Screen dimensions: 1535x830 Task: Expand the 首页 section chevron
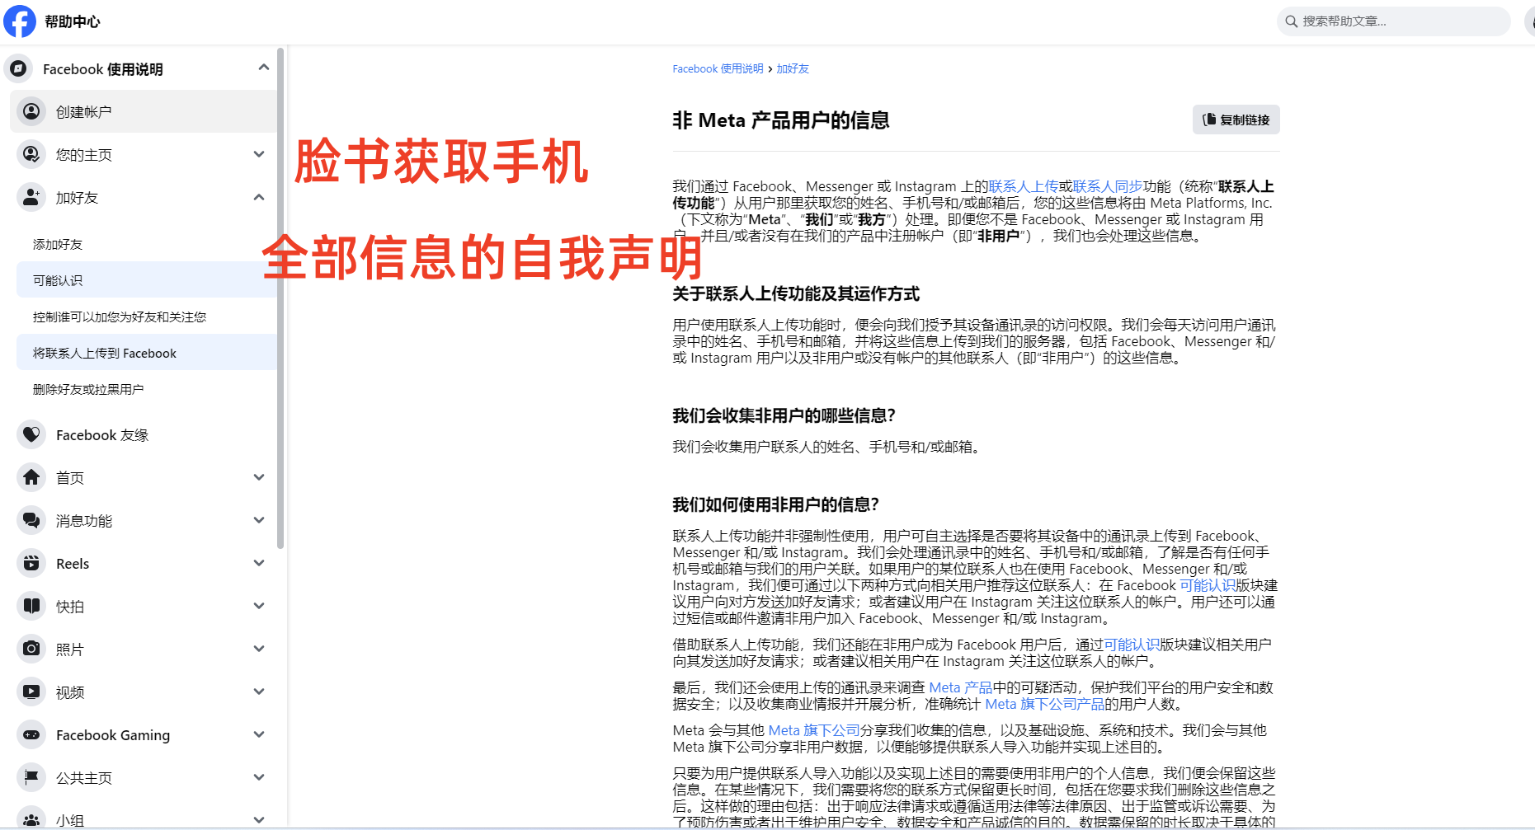(x=259, y=477)
